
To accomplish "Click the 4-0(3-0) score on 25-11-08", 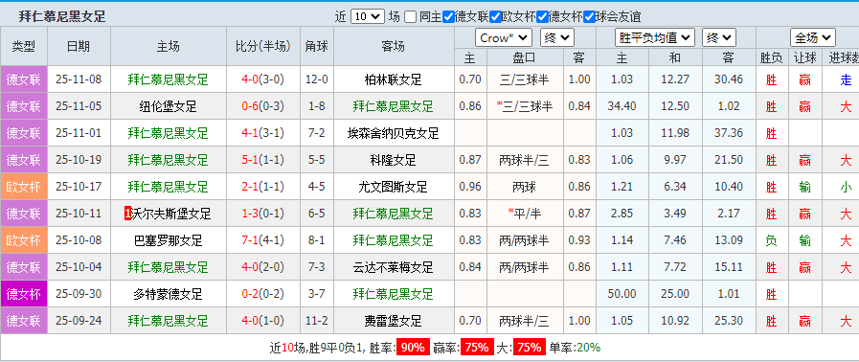I will click(263, 79).
